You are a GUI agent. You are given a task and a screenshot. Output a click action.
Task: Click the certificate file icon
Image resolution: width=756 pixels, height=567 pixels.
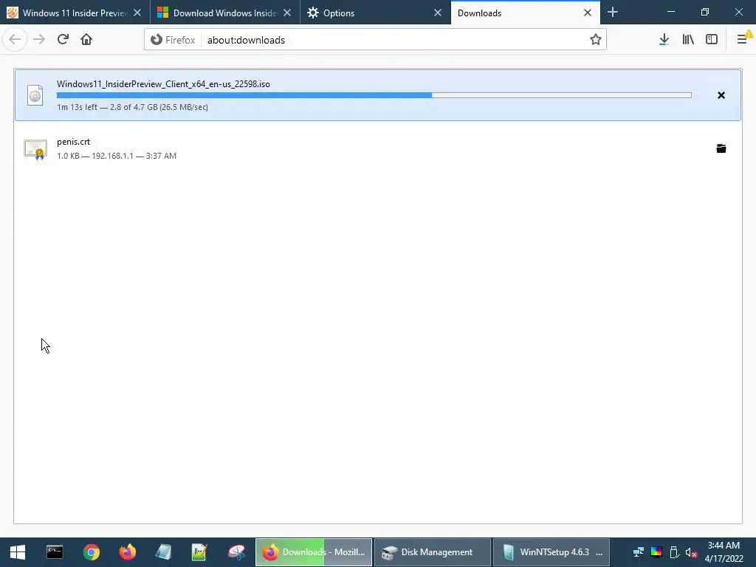click(x=35, y=149)
